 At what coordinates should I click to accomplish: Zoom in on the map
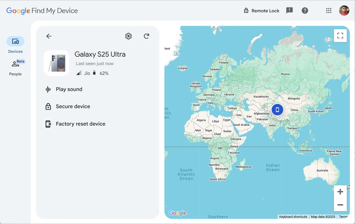pyautogui.click(x=340, y=191)
